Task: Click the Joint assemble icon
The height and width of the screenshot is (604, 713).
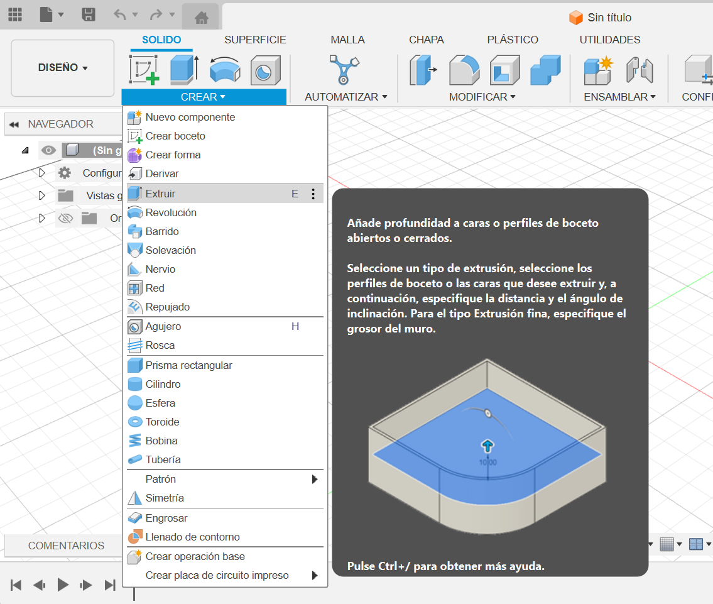Action: click(x=640, y=70)
